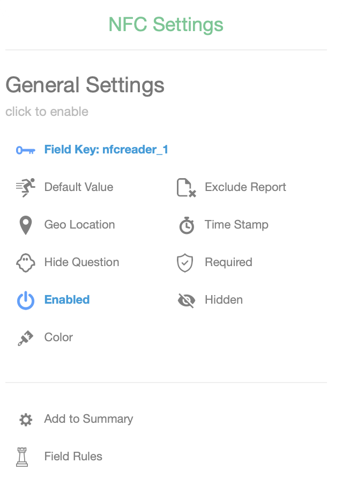
Task: Click the ghost Hide Question icon
Action: pyautogui.click(x=25, y=263)
